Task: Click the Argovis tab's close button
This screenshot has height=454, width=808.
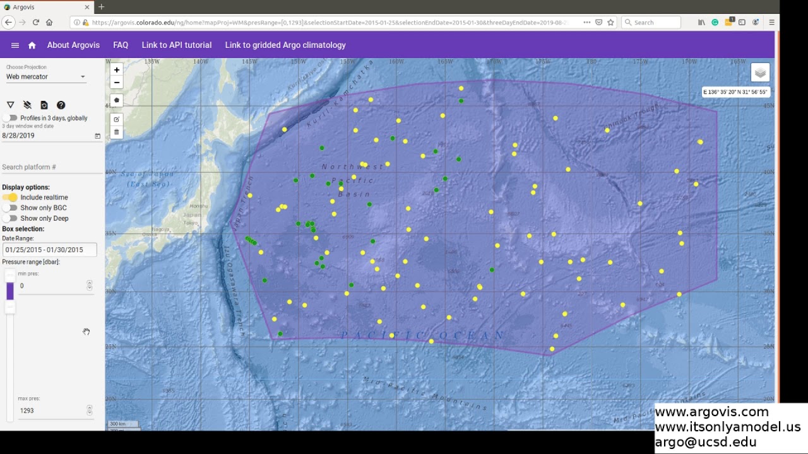Action: point(86,7)
